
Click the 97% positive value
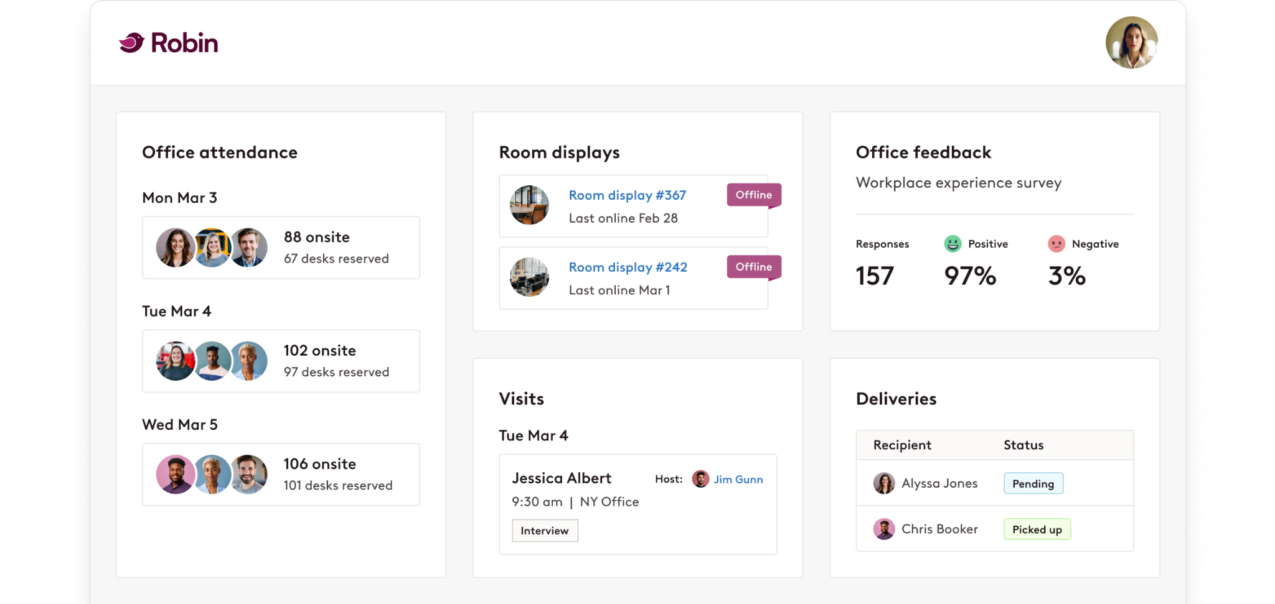pyautogui.click(x=970, y=276)
